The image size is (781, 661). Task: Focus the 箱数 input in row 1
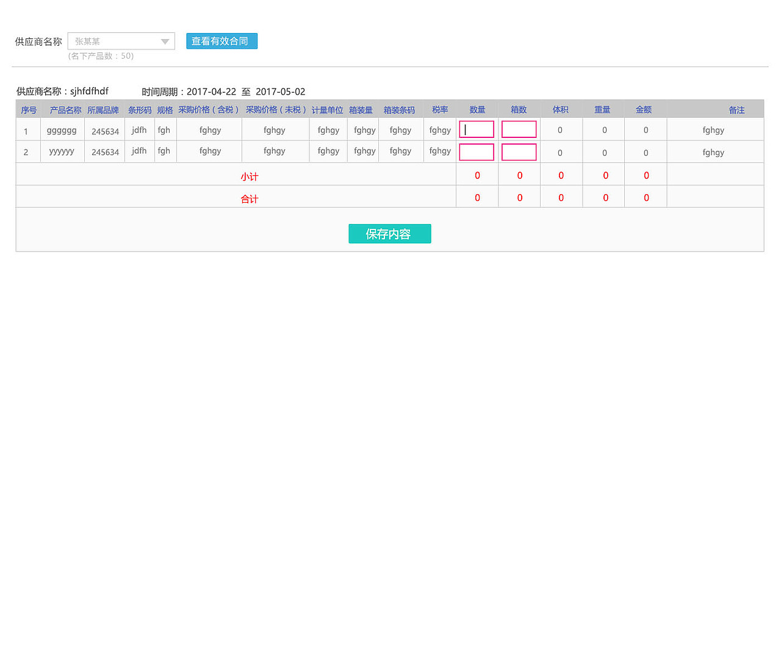(x=519, y=129)
